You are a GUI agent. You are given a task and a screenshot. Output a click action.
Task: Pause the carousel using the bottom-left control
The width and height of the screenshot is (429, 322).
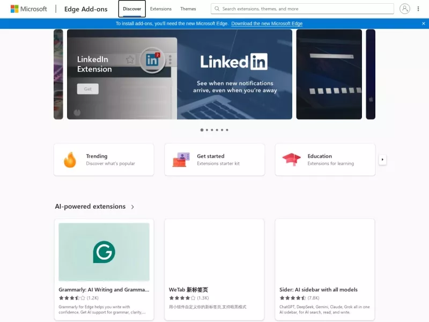tap(77, 112)
